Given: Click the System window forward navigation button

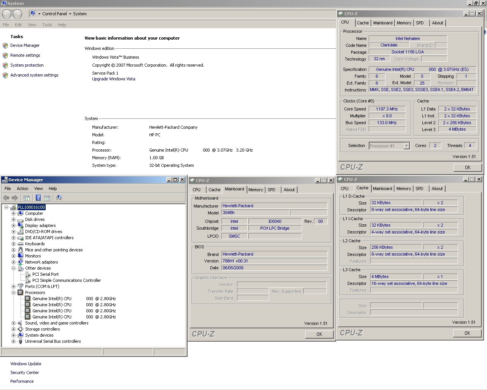Looking at the screenshot, I should 18,14.
